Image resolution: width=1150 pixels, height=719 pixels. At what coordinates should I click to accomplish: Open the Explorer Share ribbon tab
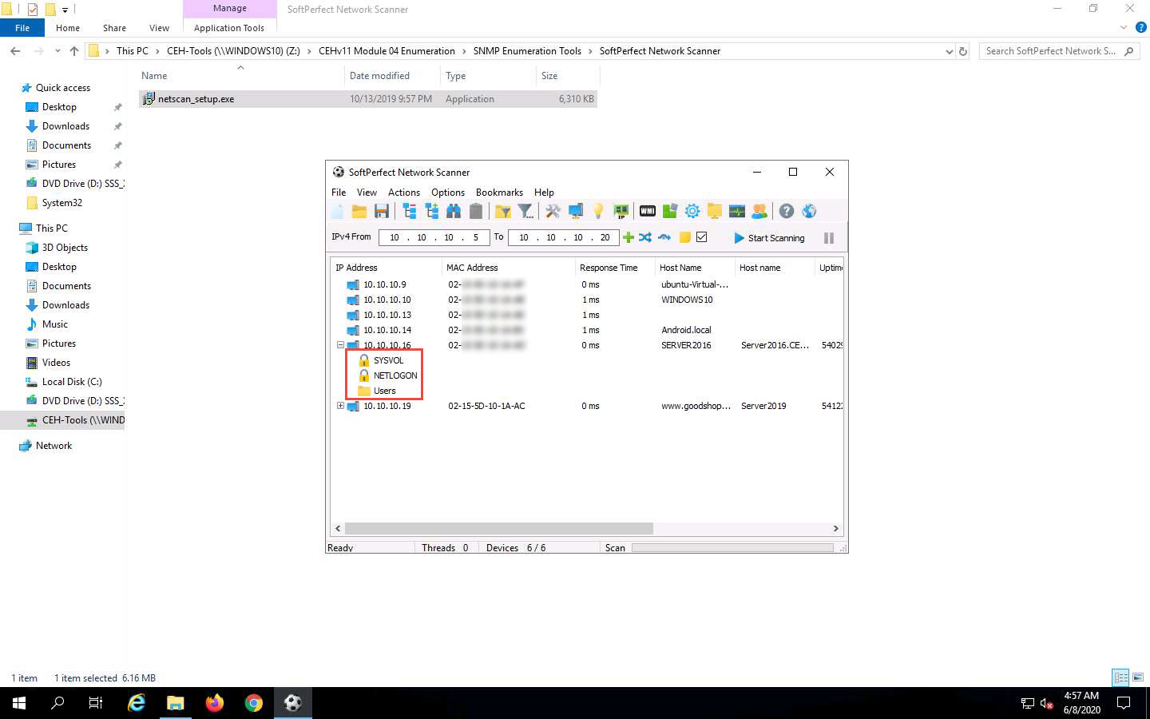(x=114, y=28)
